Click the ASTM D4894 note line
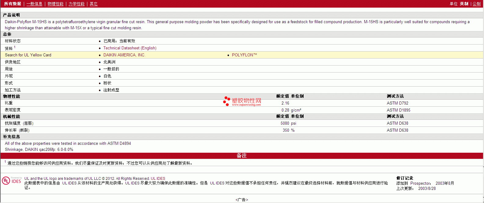This screenshot has height=203, width=484. [68, 143]
